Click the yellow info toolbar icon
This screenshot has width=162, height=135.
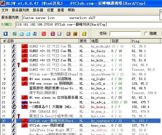(x=84, y=34)
